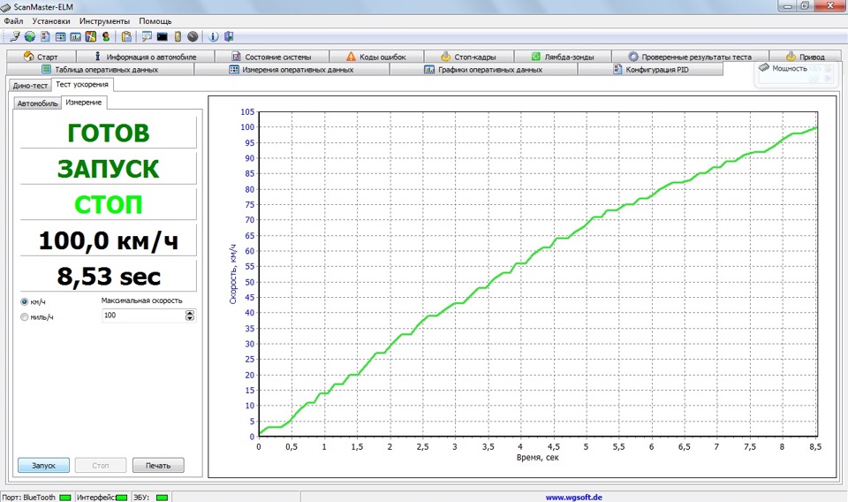Open the Помощь menu
Viewport: 848px width, 502px height.
[155, 21]
